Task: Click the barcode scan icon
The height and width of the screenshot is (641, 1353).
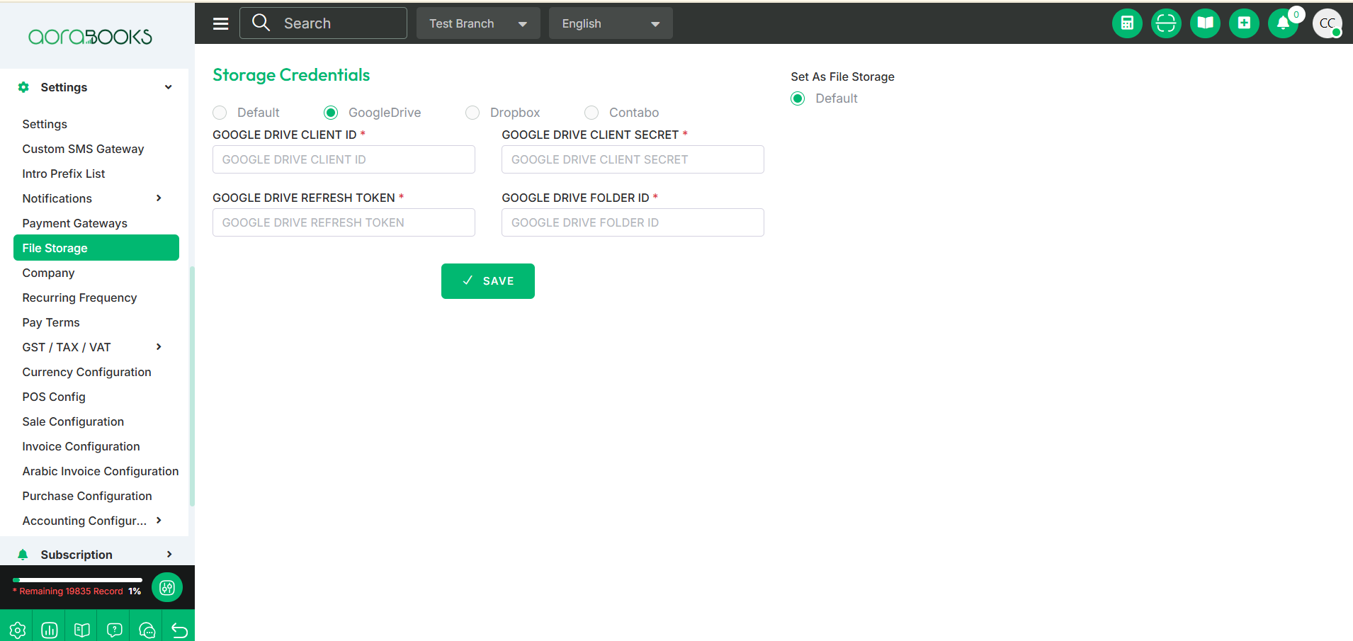Action: (x=1166, y=23)
